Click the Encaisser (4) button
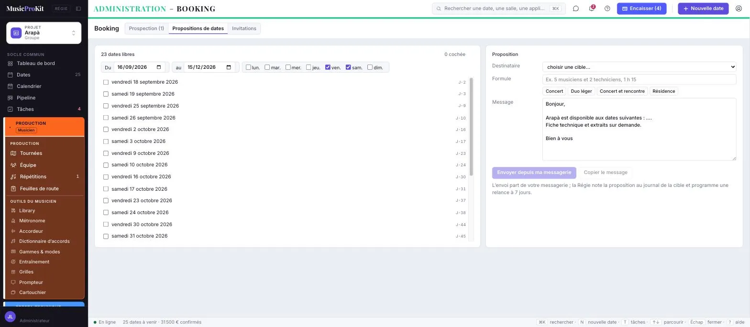Image resolution: width=750 pixels, height=327 pixels. tap(641, 9)
